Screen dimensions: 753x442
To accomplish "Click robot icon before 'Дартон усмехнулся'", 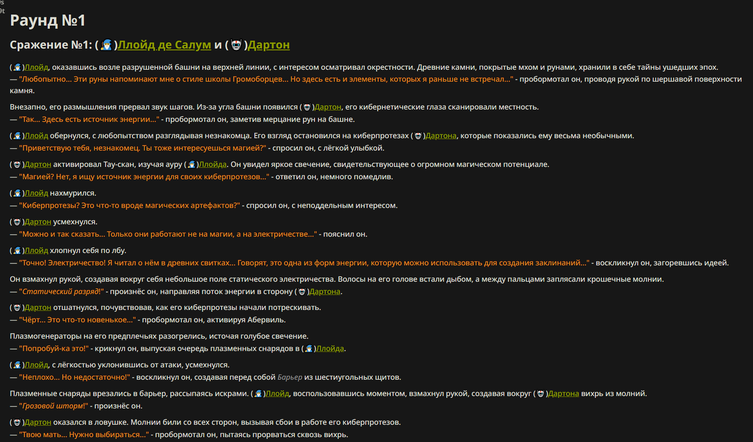I will (x=17, y=222).
